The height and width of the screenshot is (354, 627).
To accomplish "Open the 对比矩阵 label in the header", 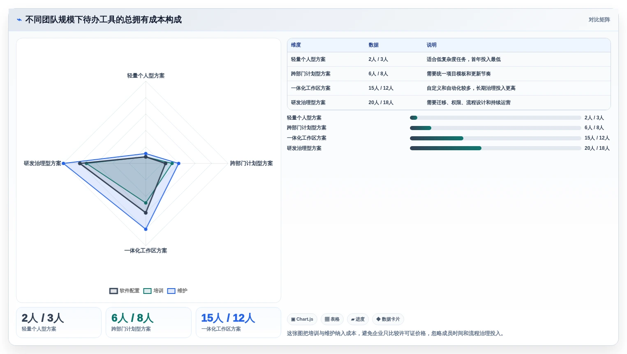I will 599,20.
